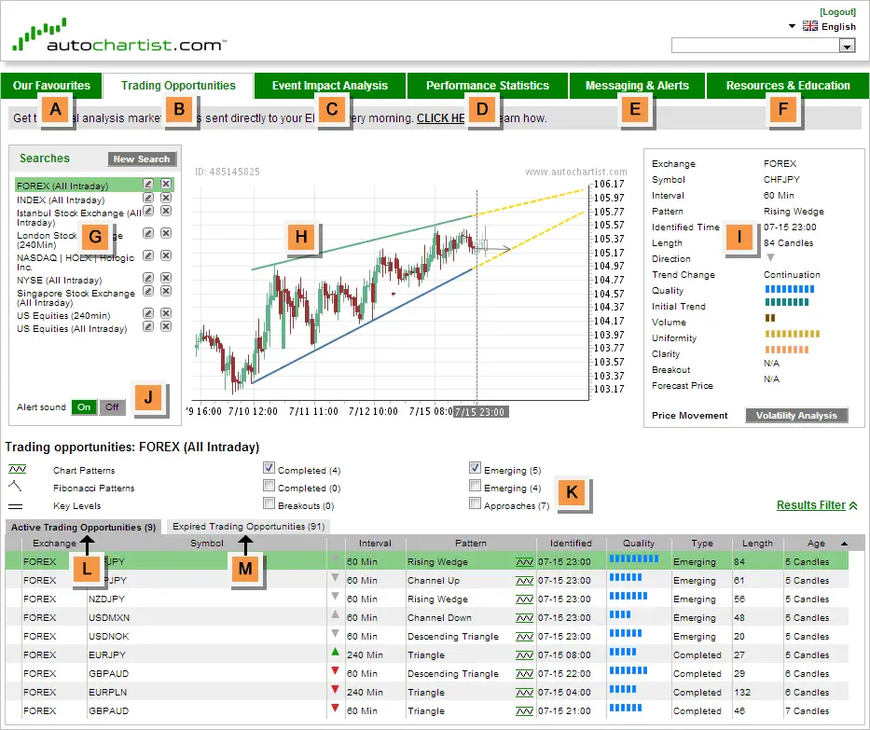Edit the US Equities (240min) search
This screenshot has width=870, height=730.
click(x=147, y=314)
